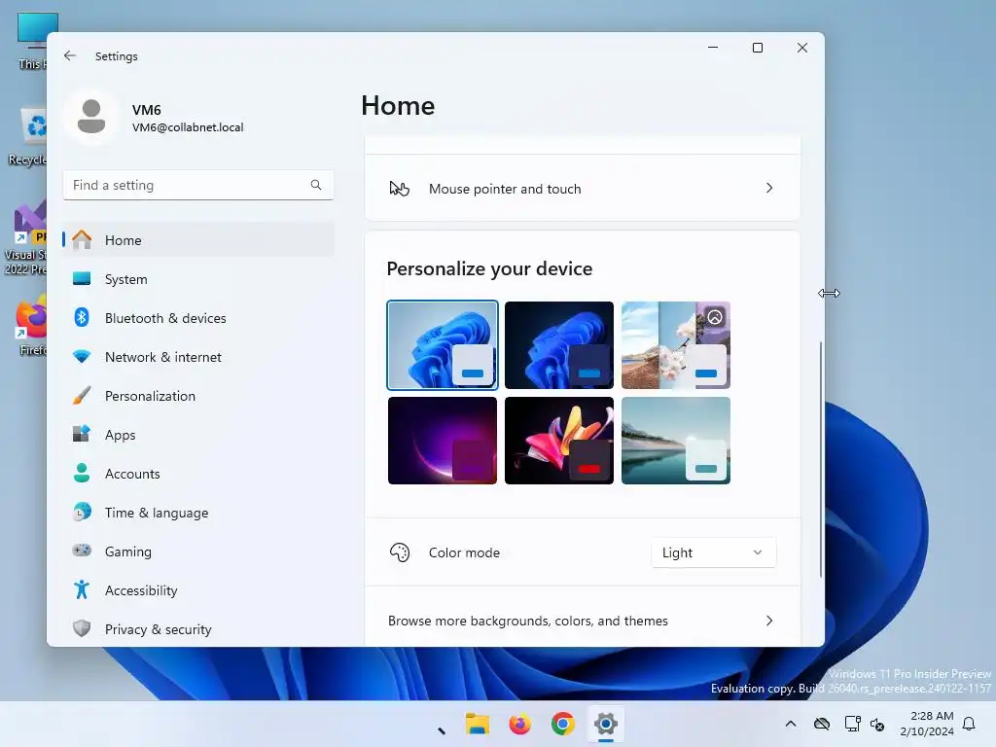This screenshot has width=996, height=747.
Task: Select Time & language
Action: (198, 512)
